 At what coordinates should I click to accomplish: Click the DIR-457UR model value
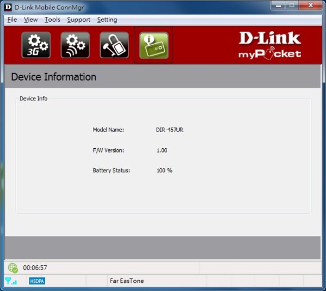169,130
